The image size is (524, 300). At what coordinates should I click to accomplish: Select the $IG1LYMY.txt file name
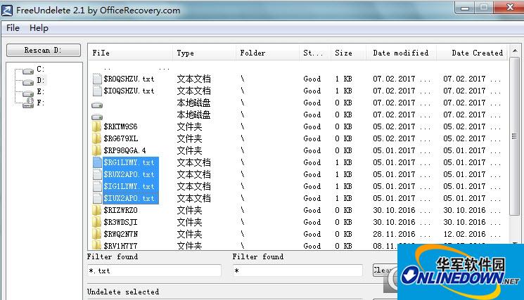(129, 186)
